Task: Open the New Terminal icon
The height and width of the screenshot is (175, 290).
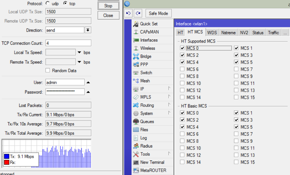Action: [x=136, y=162]
